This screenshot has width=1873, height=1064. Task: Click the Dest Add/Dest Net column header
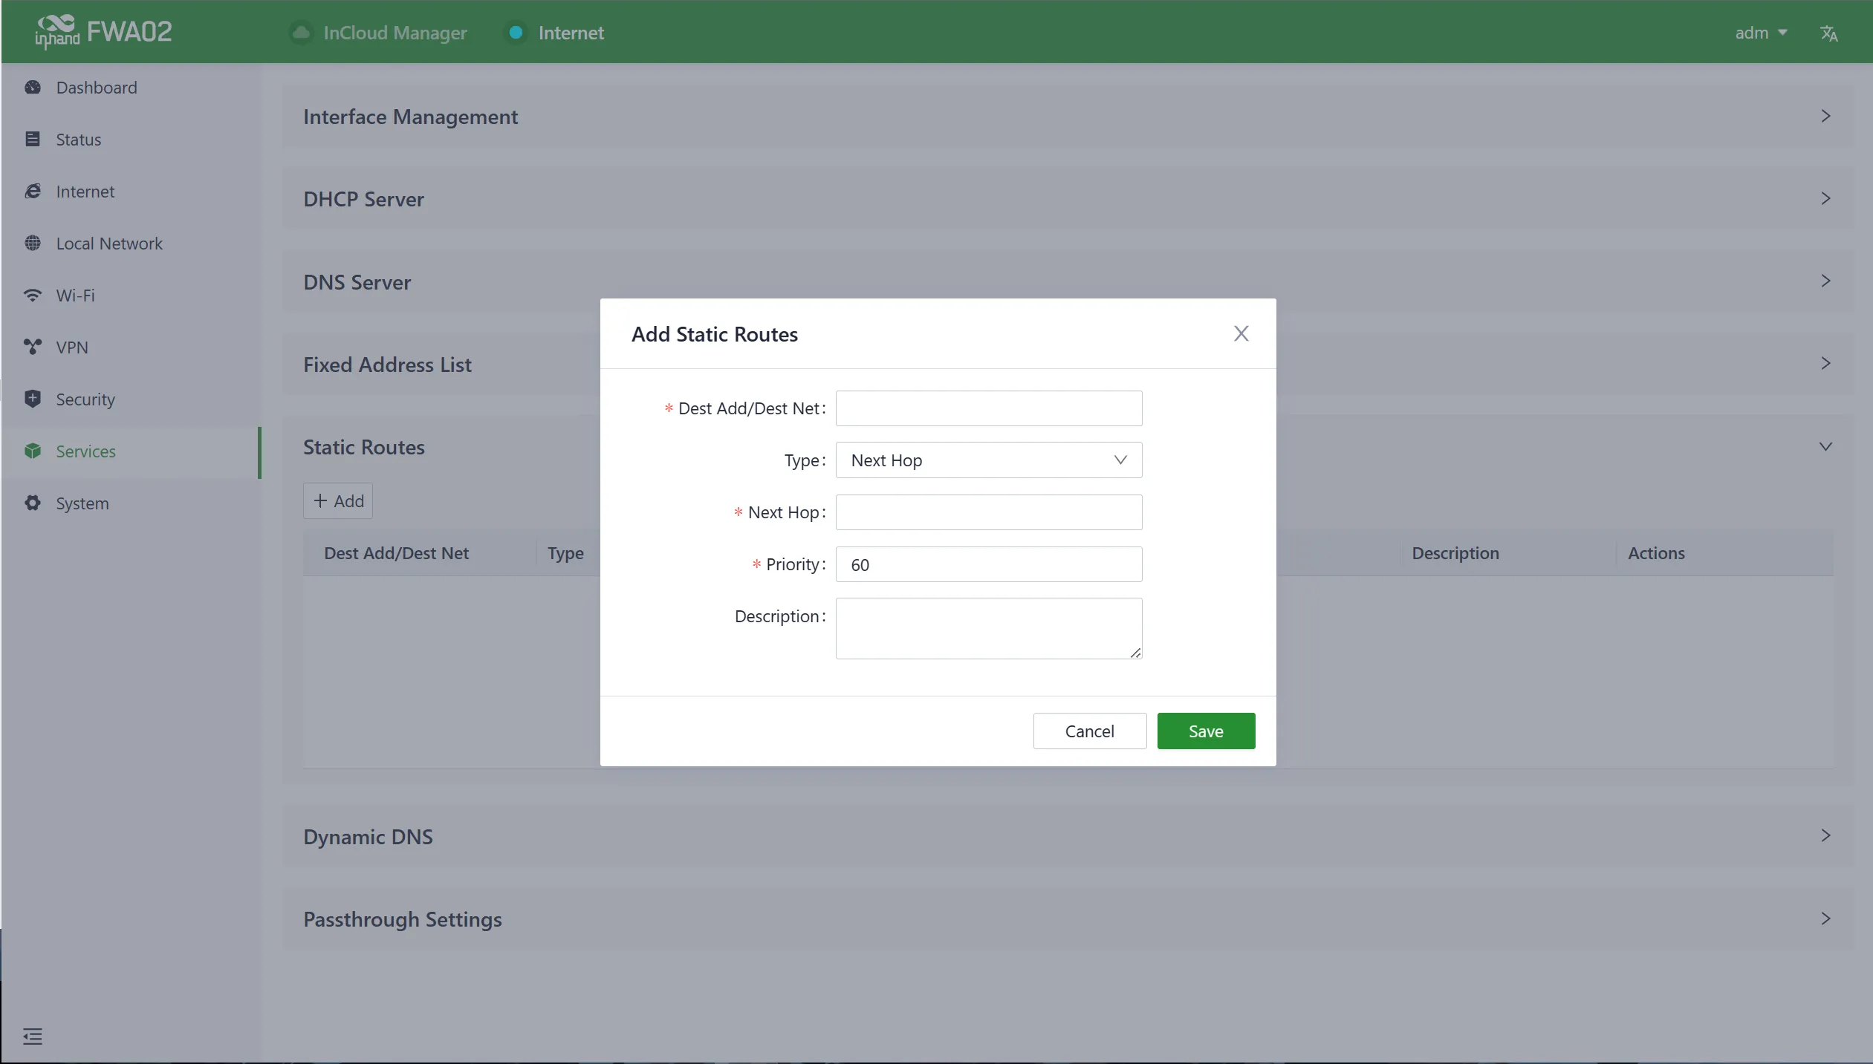[396, 553]
